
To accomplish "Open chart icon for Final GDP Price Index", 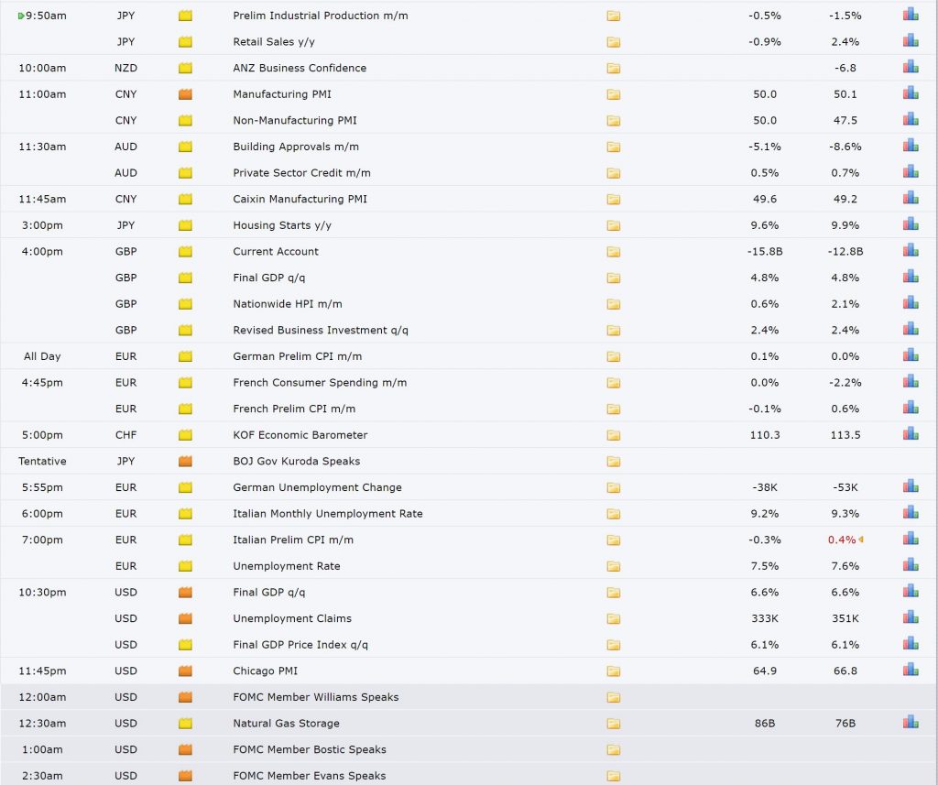I will pyautogui.click(x=911, y=643).
